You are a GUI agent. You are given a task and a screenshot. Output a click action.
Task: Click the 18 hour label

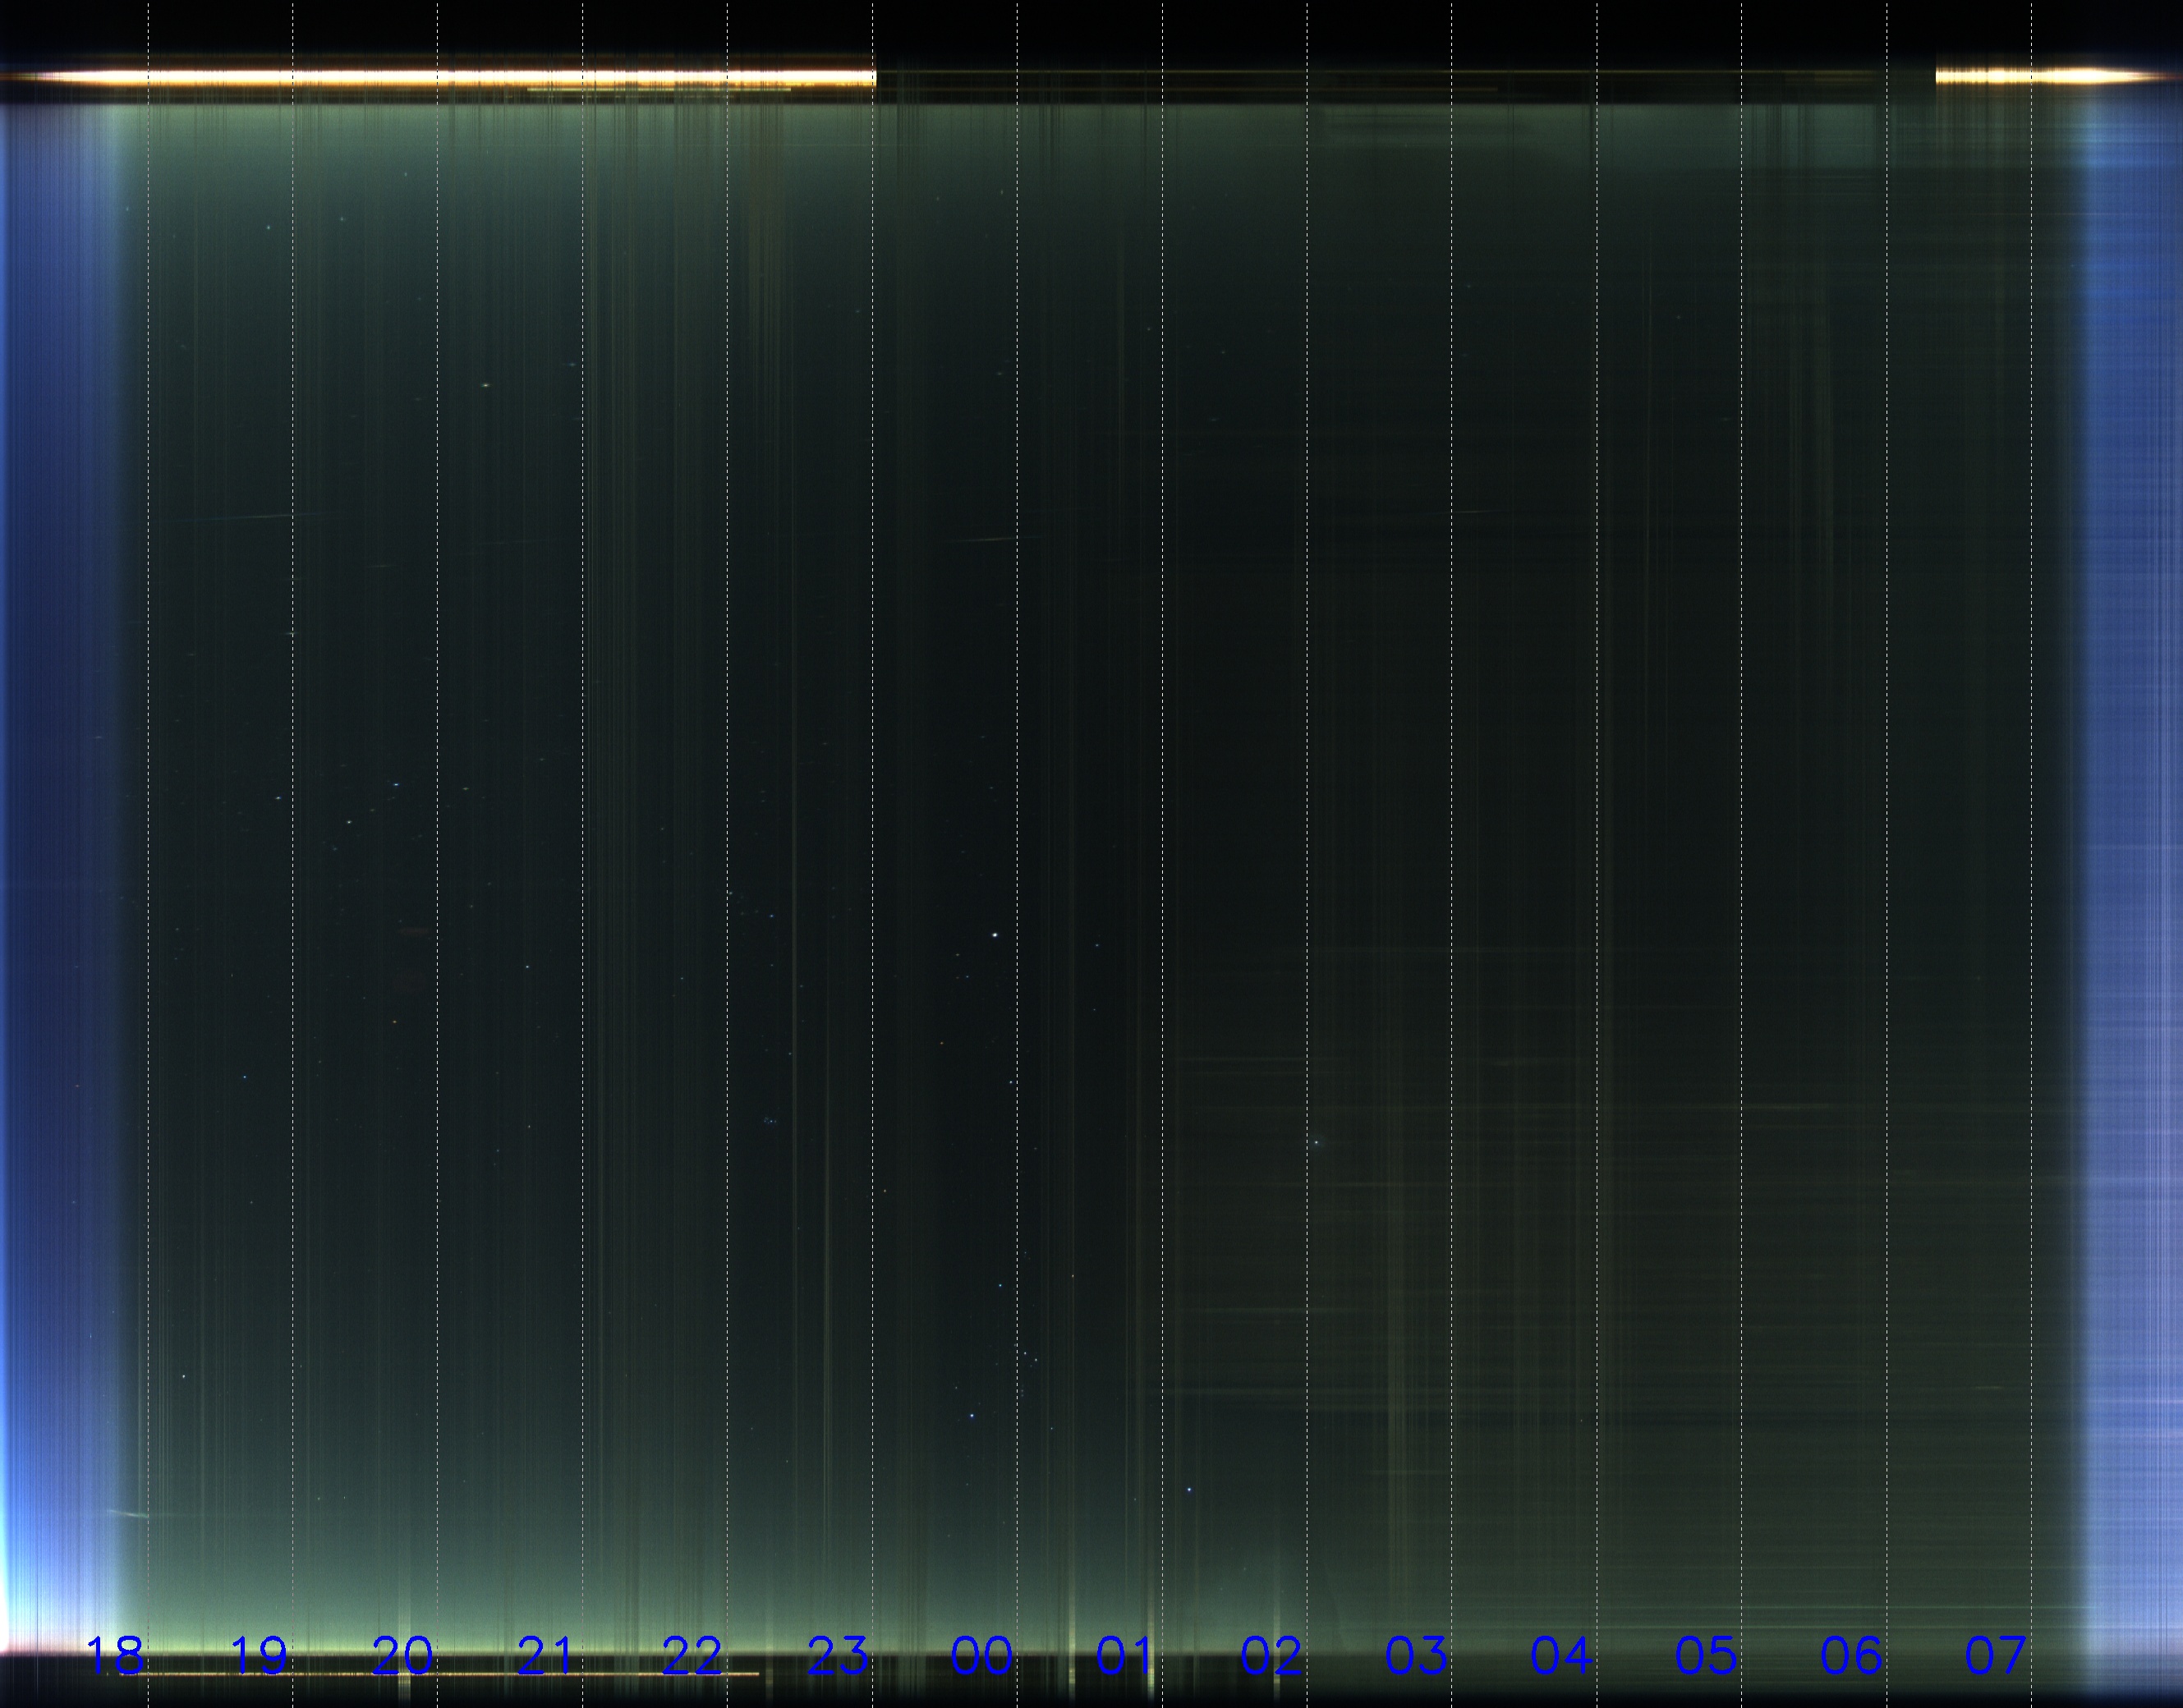click(115, 1655)
